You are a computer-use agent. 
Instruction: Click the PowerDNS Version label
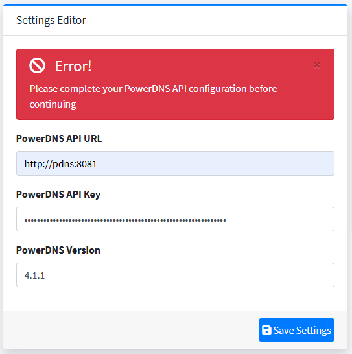(x=58, y=250)
